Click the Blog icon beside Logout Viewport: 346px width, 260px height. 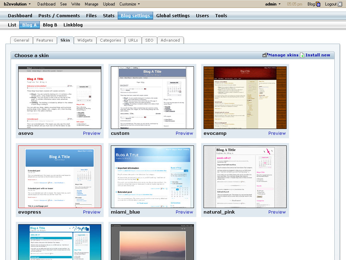pos(318,4)
